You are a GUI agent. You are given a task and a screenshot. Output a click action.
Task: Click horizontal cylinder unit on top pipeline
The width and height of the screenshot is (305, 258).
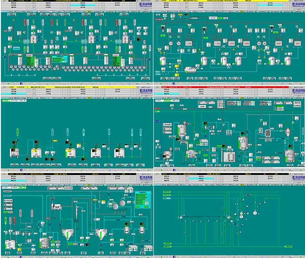pyautogui.click(x=194, y=18)
